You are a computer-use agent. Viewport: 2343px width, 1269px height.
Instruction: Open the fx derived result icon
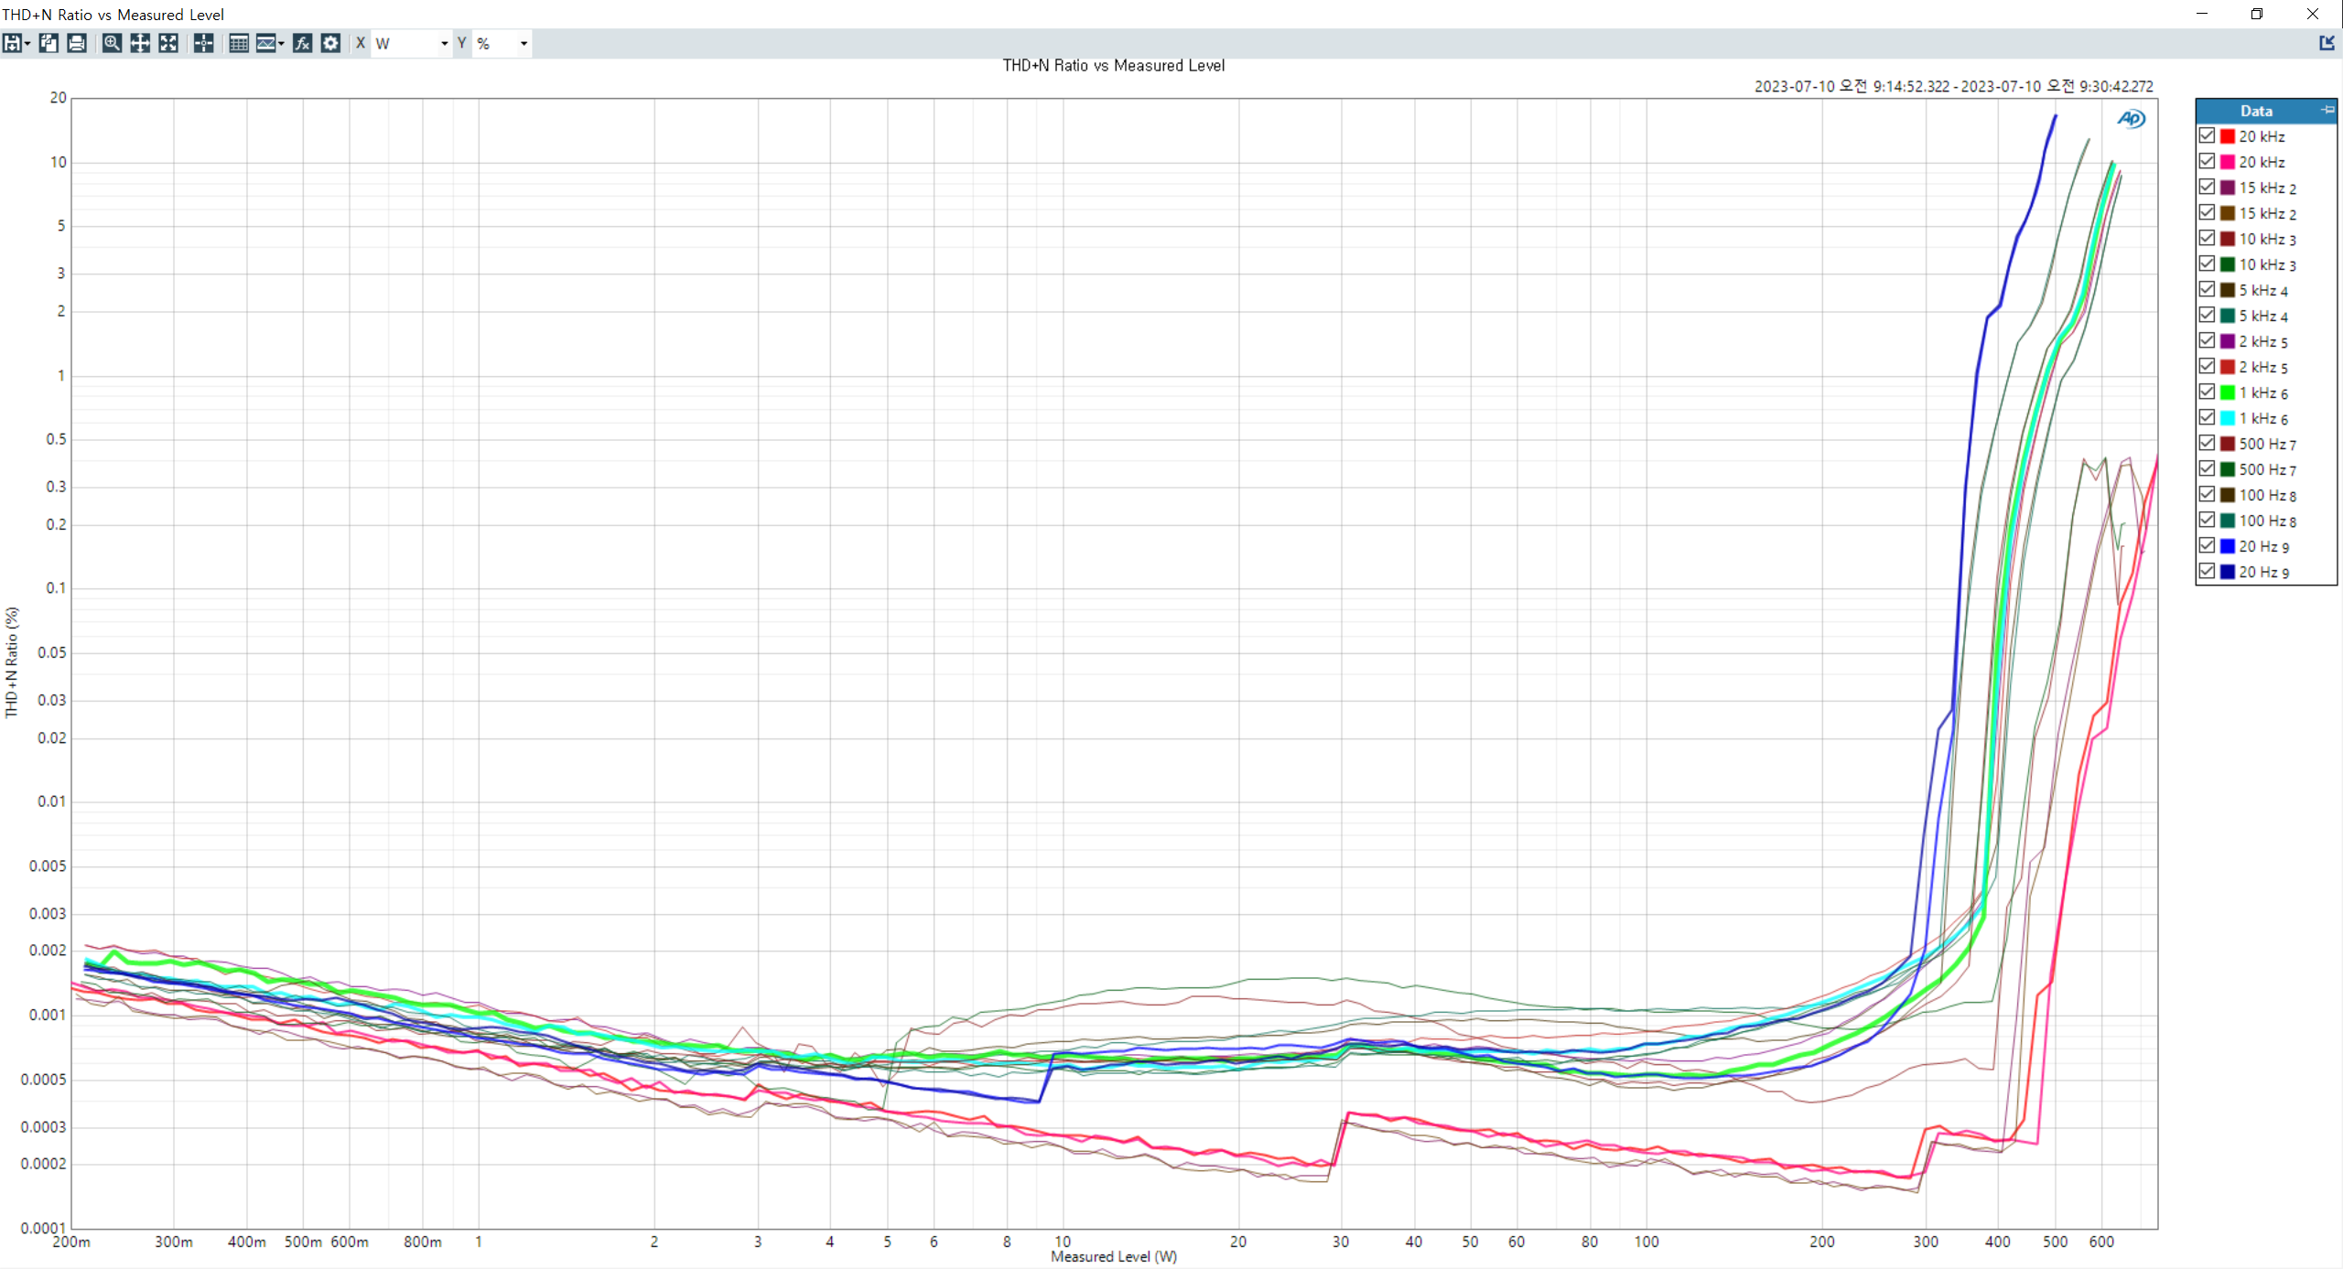(x=302, y=43)
